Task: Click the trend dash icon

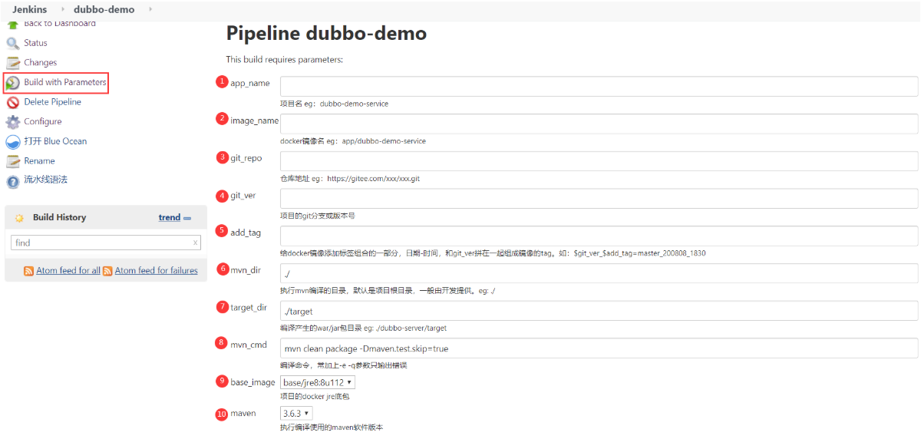Action: tap(187, 218)
